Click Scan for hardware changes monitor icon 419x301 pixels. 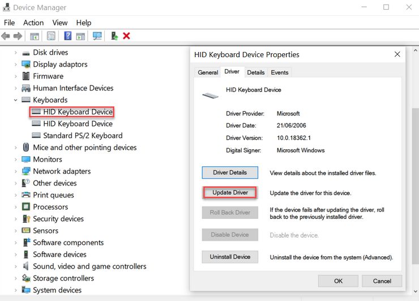pos(97,36)
